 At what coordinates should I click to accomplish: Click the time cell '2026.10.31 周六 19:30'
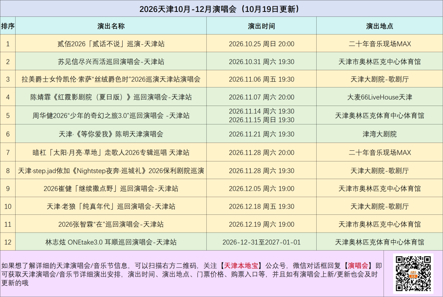(x=261, y=62)
